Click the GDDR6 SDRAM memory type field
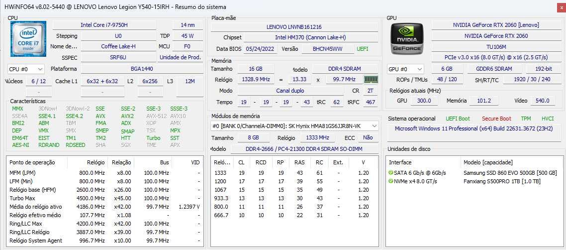Screen dimensions: 566x250 pyautogui.click(x=495, y=69)
